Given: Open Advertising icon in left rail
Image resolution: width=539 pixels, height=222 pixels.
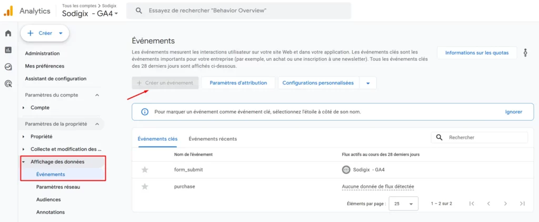Looking at the screenshot, I should click(8, 83).
